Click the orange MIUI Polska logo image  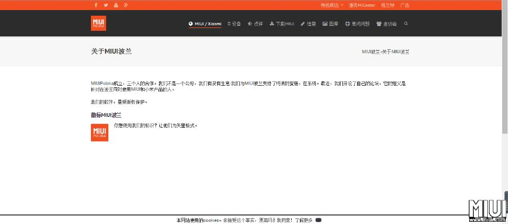pyautogui.click(x=99, y=132)
